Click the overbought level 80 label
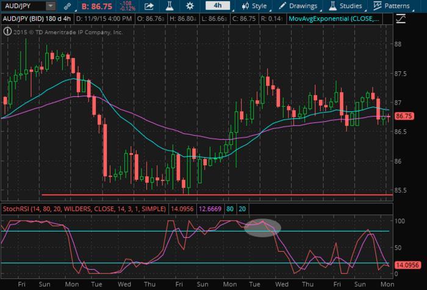The height and width of the screenshot is (290, 427). coord(230,209)
